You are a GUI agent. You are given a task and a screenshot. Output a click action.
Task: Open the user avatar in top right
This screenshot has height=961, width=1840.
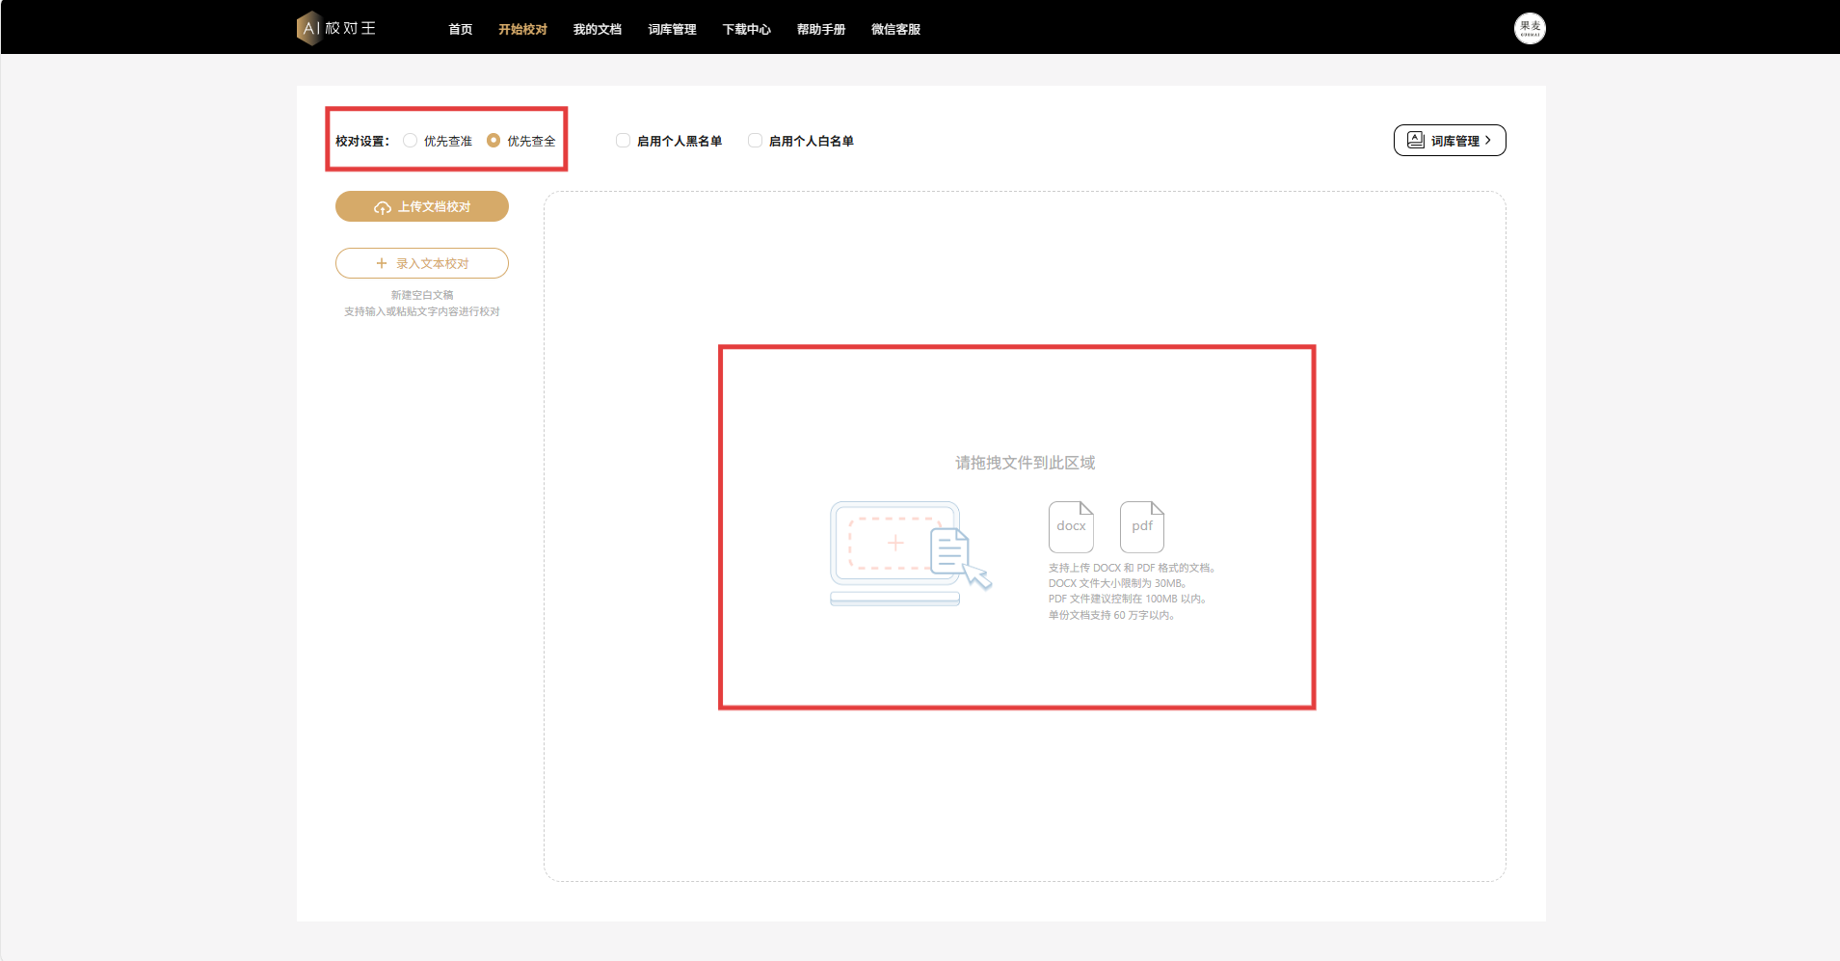tap(1529, 28)
